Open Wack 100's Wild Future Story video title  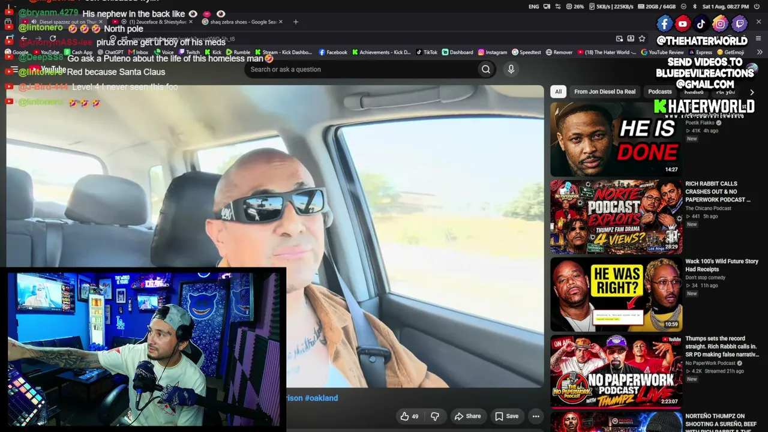click(x=722, y=265)
